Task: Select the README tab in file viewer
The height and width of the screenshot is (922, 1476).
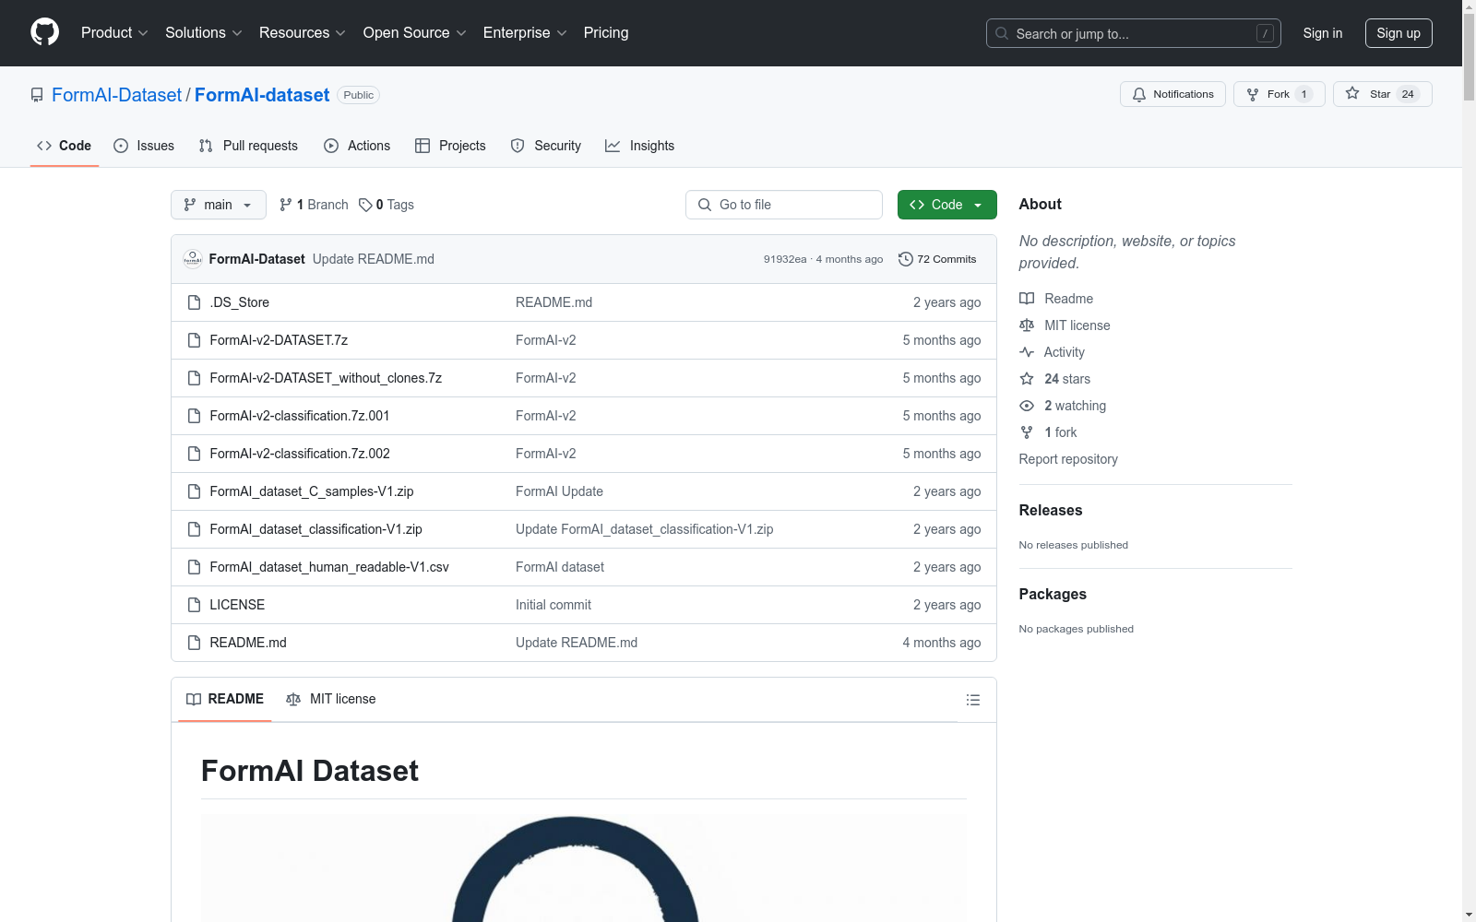Action: point(225,699)
